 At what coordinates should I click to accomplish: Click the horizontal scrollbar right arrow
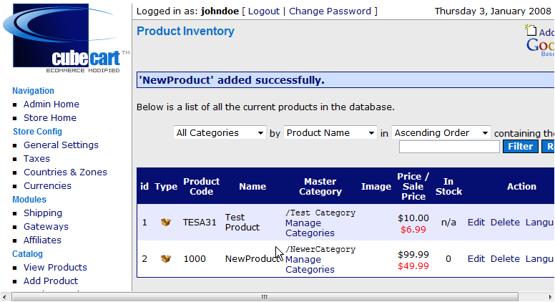tap(550, 297)
